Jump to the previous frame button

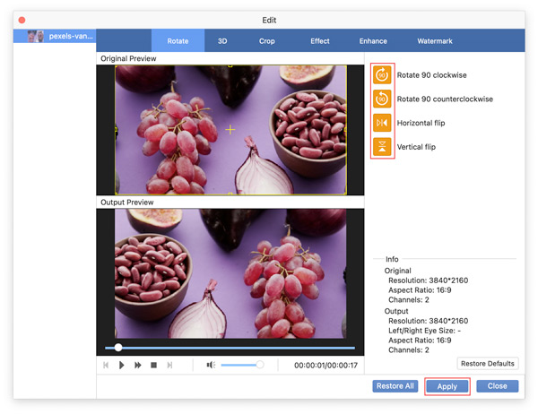pyautogui.click(x=106, y=366)
